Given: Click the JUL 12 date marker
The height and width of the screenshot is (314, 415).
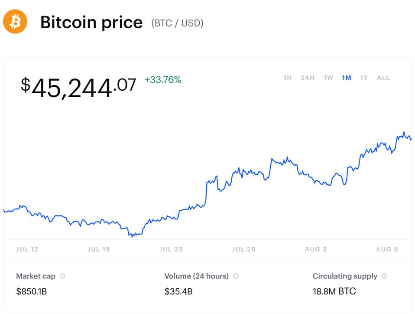Looking at the screenshot, I should [27, 249].
